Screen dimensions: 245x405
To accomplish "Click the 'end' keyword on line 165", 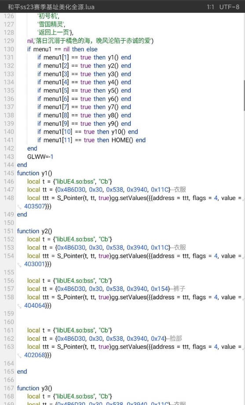I will pos(22,372).
